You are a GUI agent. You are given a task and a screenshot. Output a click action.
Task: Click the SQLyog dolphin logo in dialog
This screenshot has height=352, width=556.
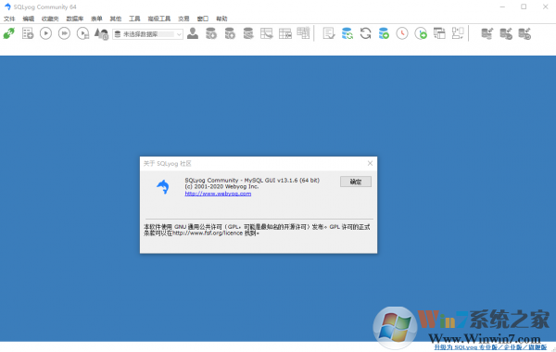(163, 187)
